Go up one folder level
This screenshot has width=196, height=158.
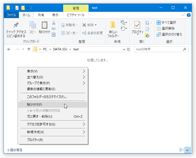point(29,49)
